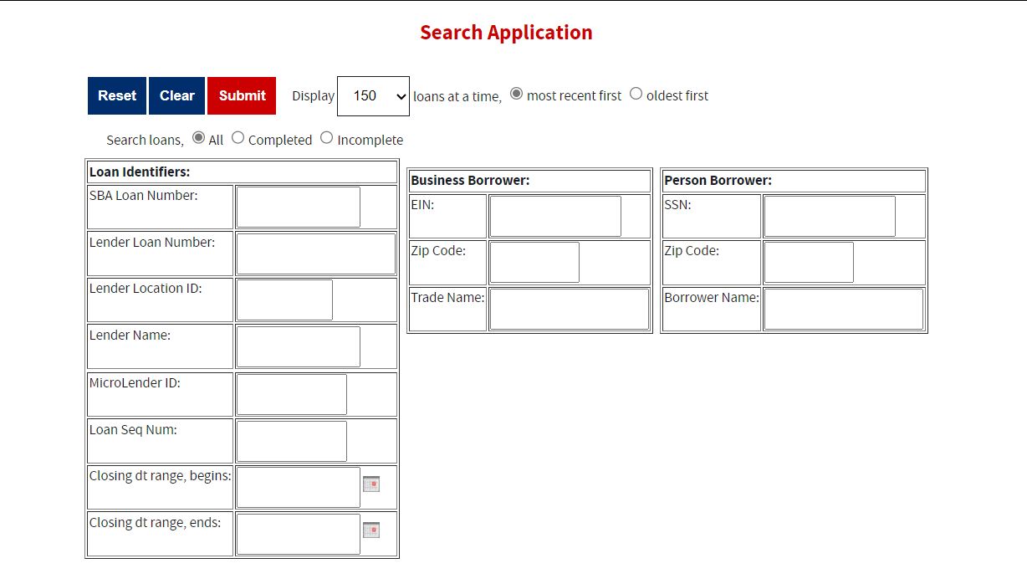Select the oldest first sort option
This screenshot has height=584, width=1027.
pyautogui.click(x=636, y=94)
